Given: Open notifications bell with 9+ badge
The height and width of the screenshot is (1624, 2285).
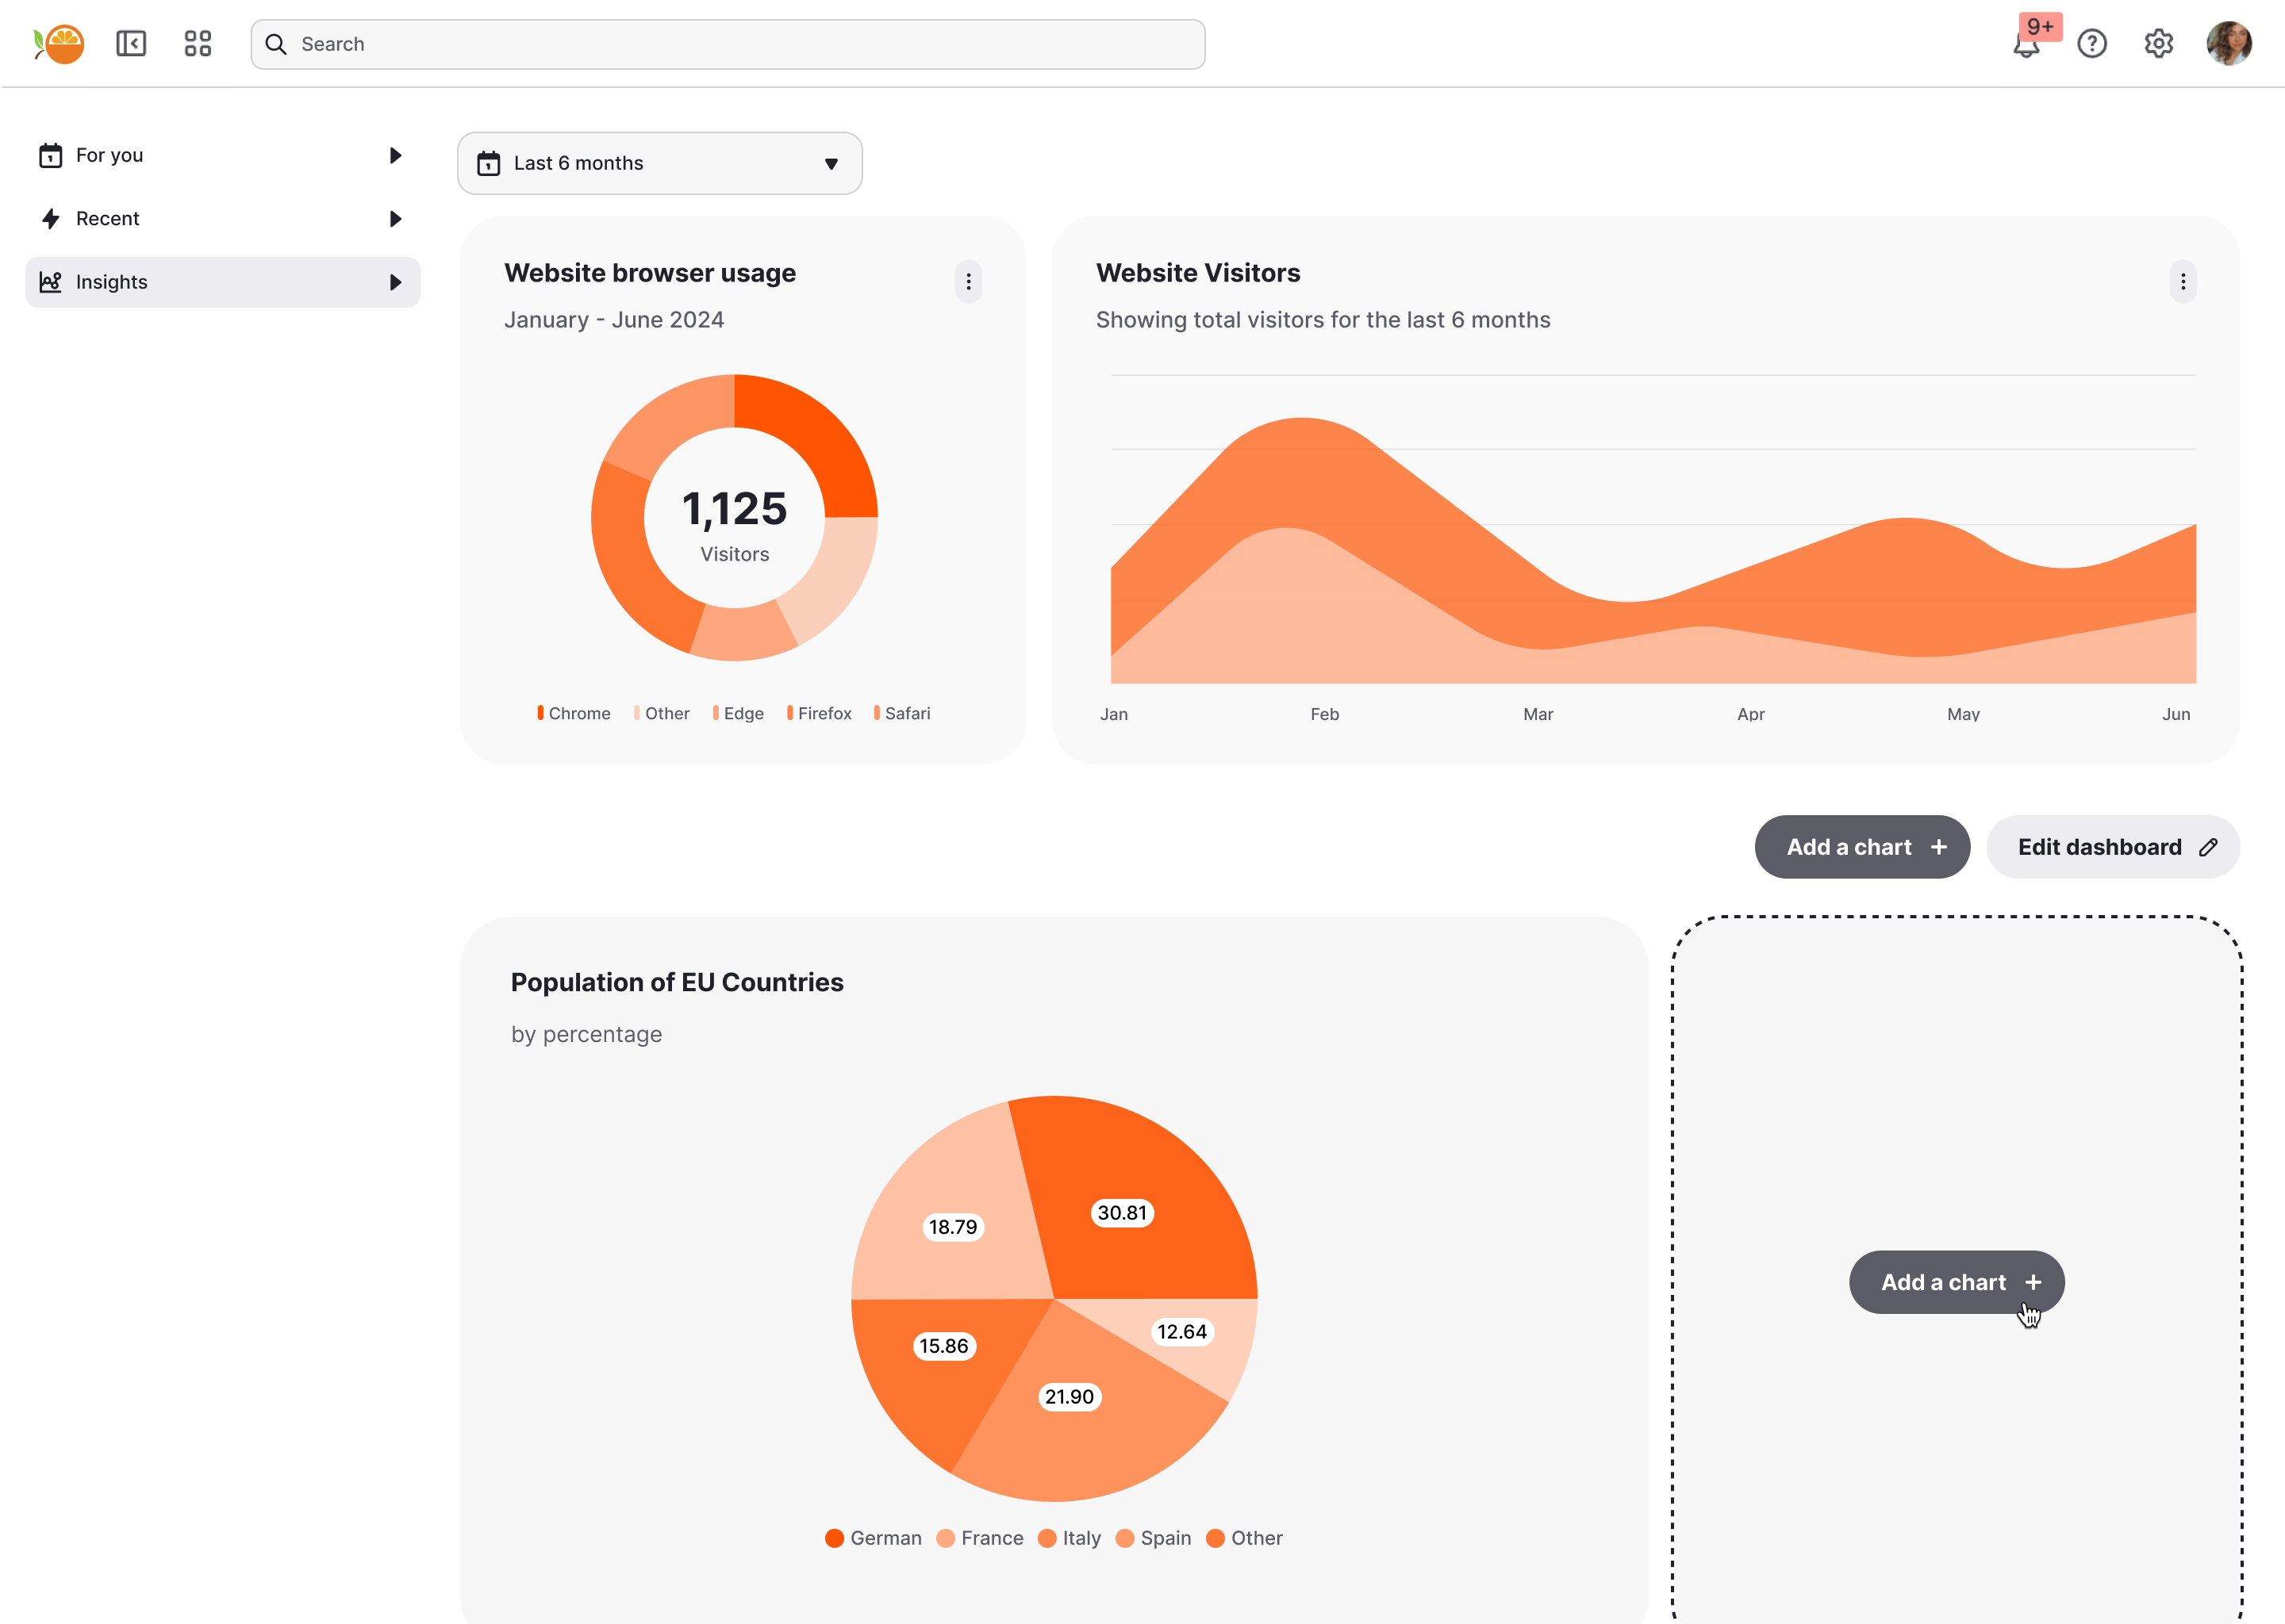Looking at the screenshot, I should point(2026,44).
